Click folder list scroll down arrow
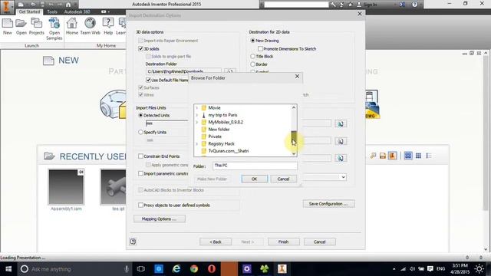Viewport: 491px width, 276px height. point(294,153)
